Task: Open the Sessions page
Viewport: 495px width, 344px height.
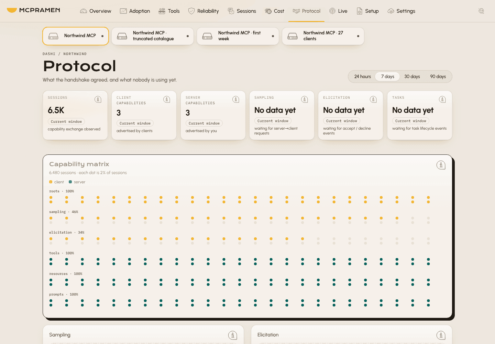Action: coord(242,11)
